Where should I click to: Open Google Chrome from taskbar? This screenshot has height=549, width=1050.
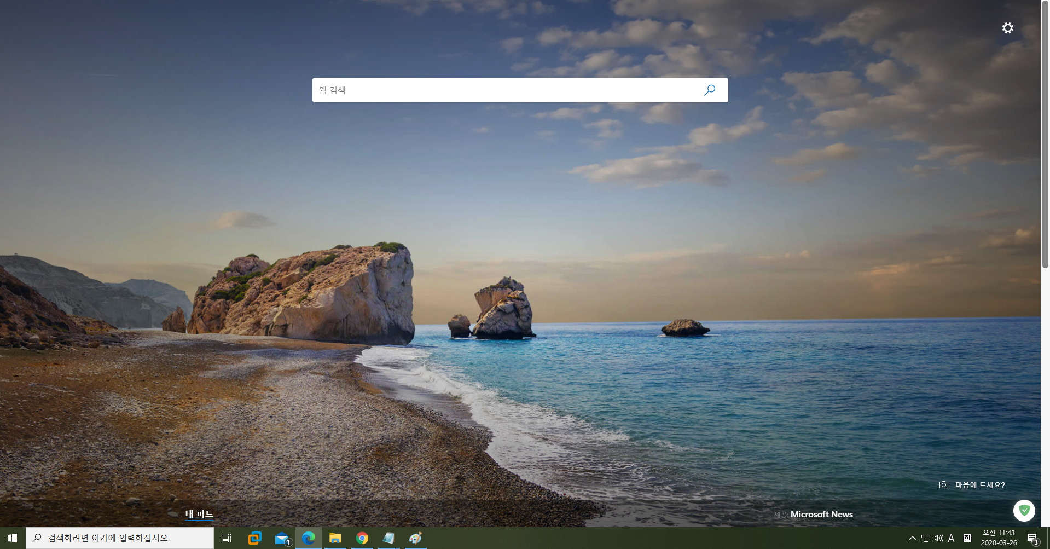(x=362, y=538)
